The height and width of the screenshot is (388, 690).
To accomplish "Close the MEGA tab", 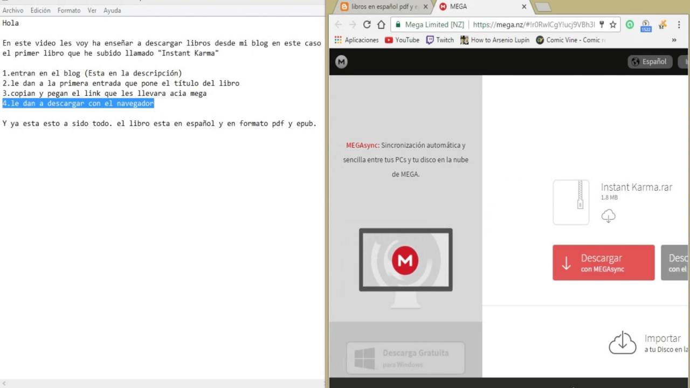I will point(524,7).
